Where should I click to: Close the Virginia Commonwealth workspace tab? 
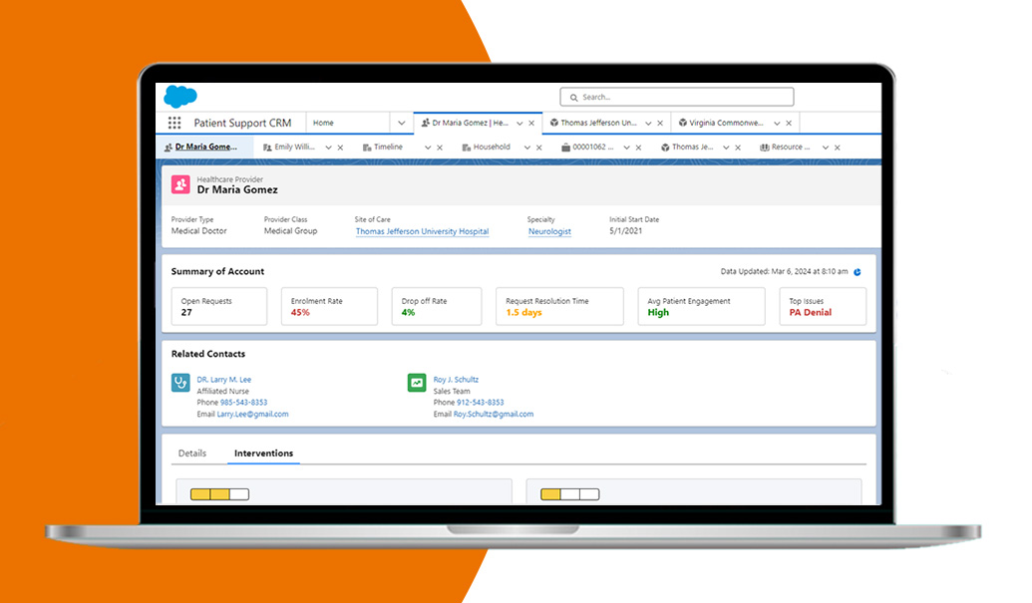[789, 124]
